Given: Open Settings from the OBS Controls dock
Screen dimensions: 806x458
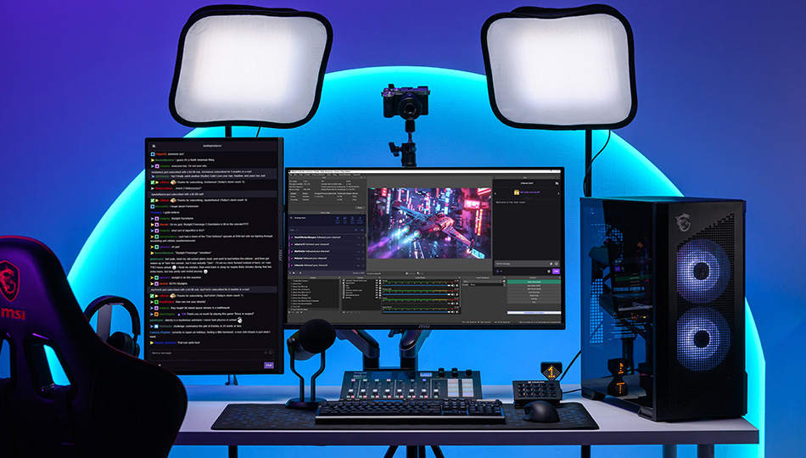Looking at the screenshot, I should click(x=534, y=299).
